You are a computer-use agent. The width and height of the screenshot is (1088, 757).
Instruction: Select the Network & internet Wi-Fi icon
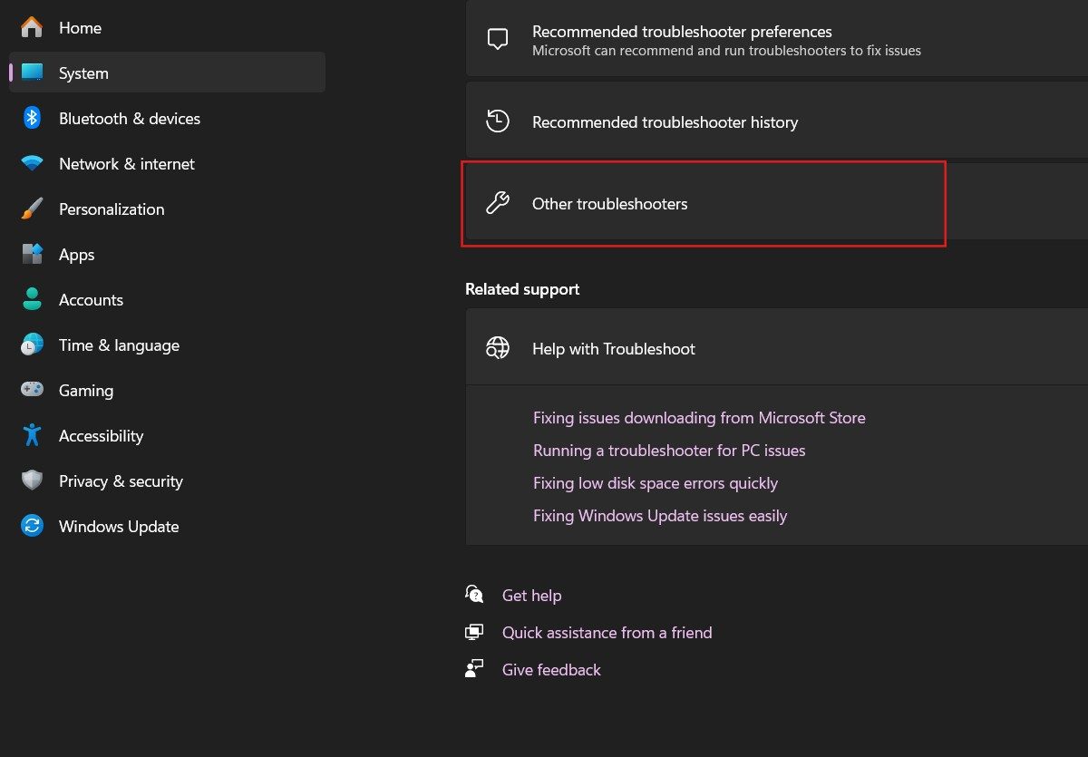(x=32, y=164)
